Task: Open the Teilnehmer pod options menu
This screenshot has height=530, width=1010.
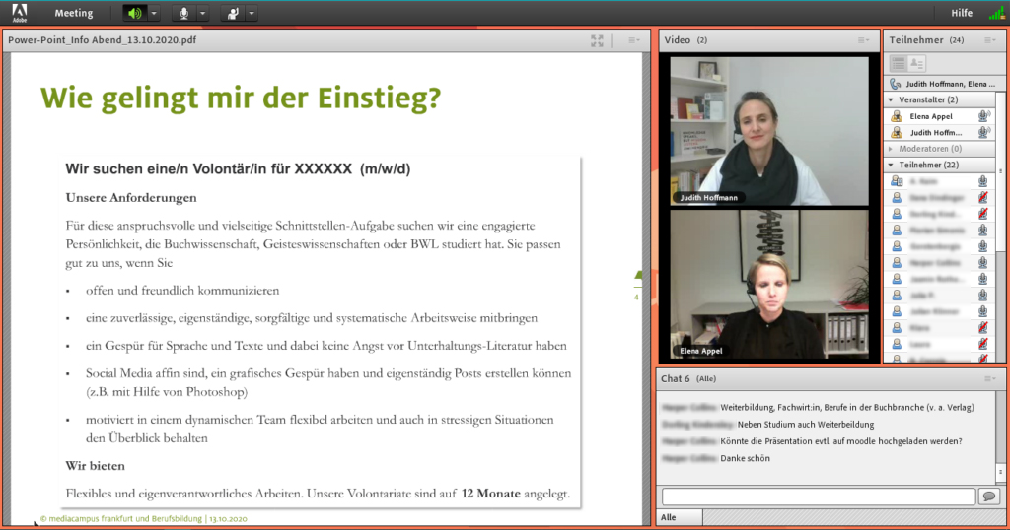Action: (x=989, y=40)
